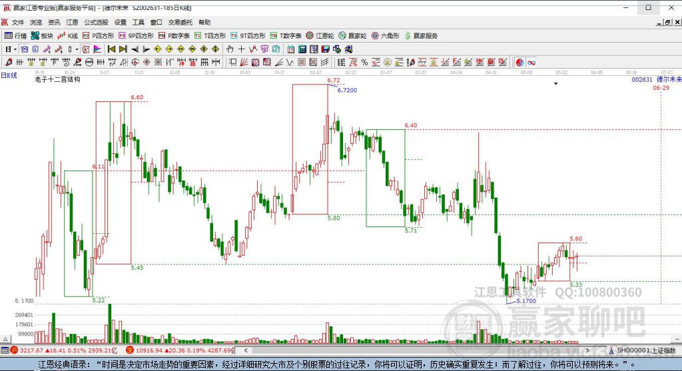This screenshot has height=371, width=682.
Task: Open the 行情 quotes view
Action: [16, 36]
